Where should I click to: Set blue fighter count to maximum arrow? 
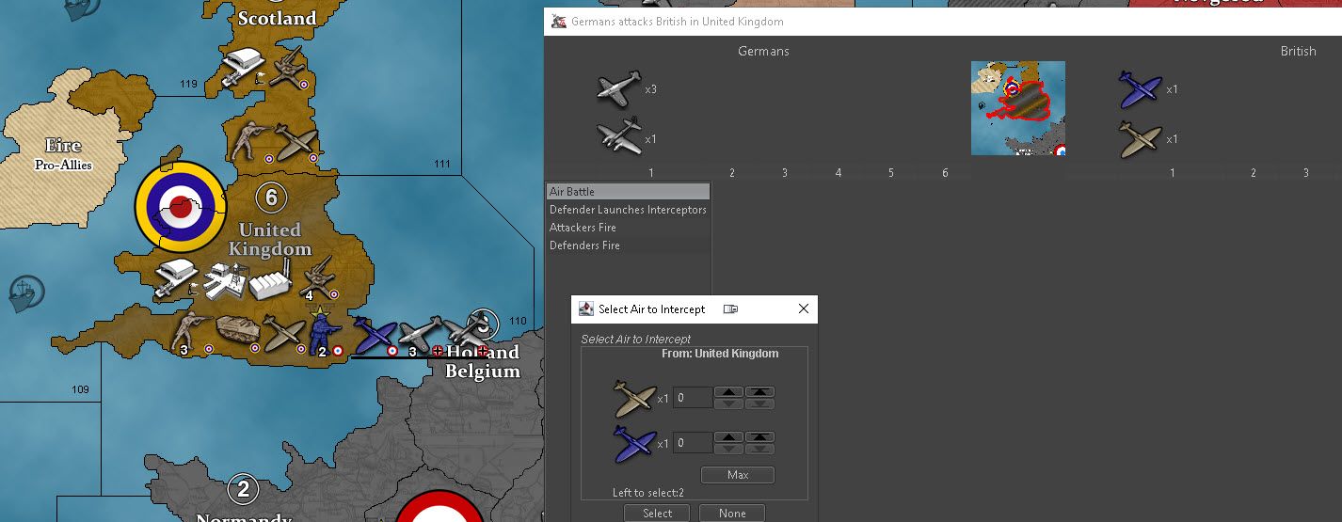pyautogui.click(x=759, y=437)
